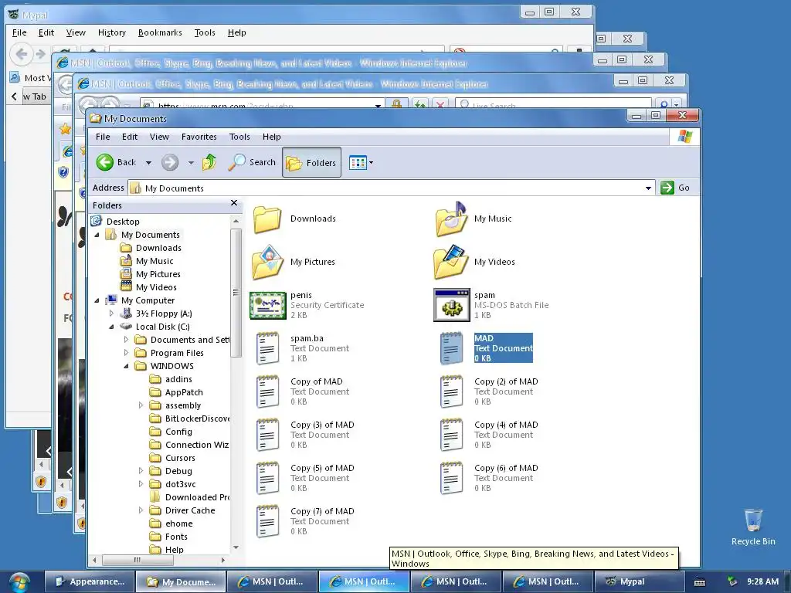Select the Copy (7) of MAD file icon
Viewport: 791px width, 593px height.
267,521
